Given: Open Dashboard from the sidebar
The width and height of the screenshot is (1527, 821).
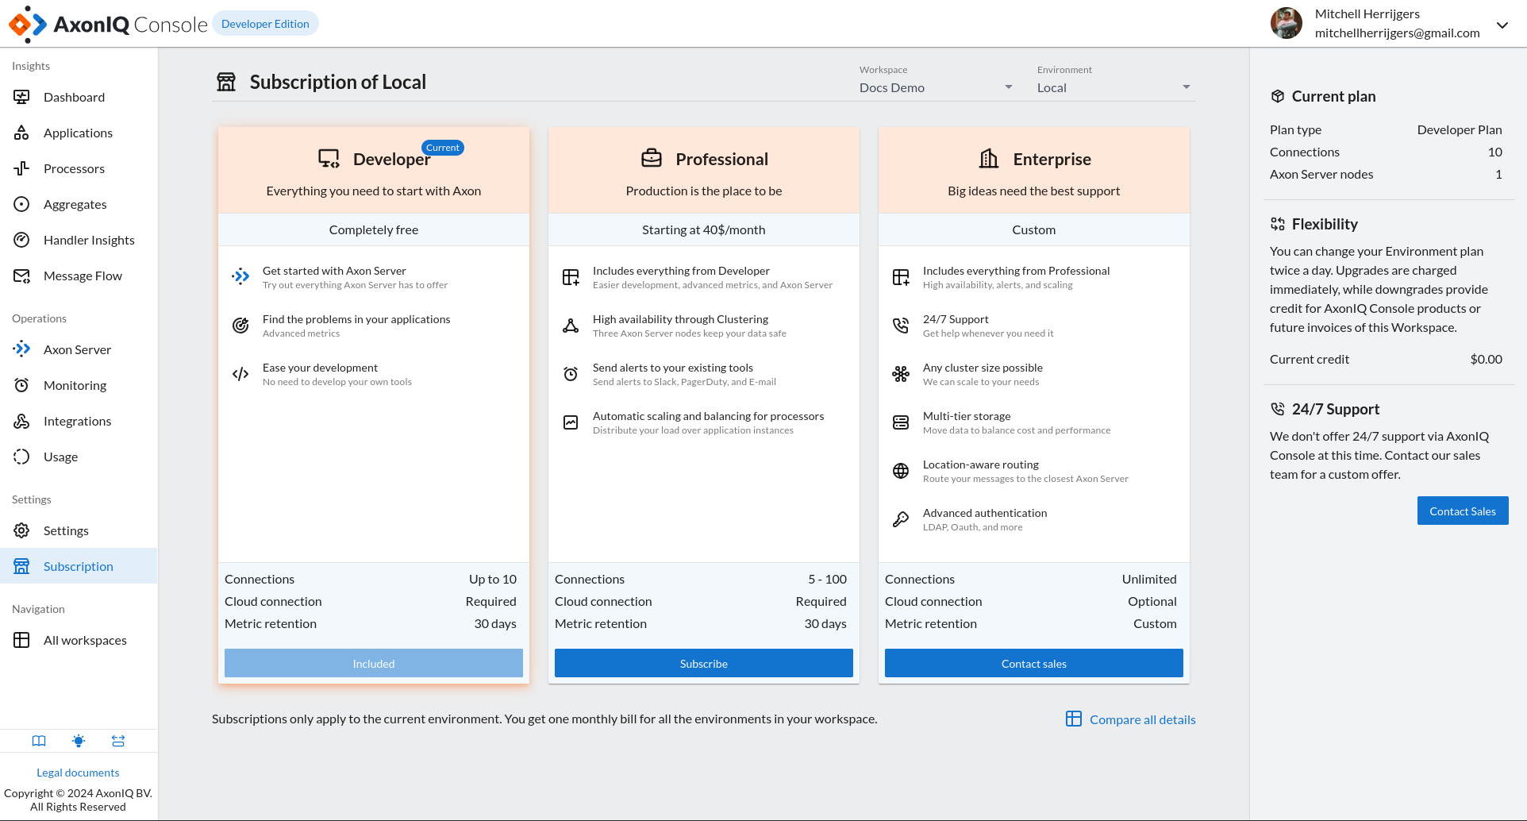Looking at the screenshot, I should point(79,97).
